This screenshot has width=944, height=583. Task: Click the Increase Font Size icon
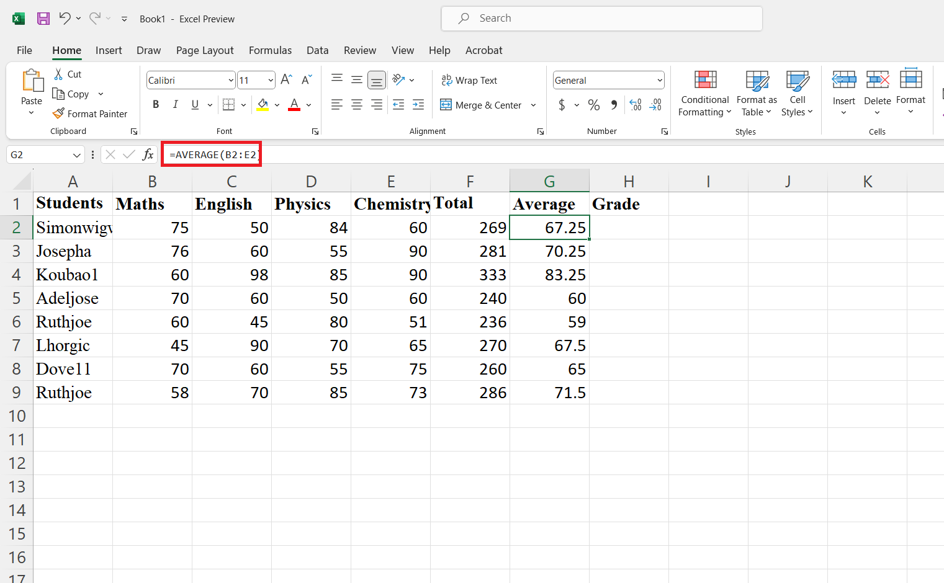click(286, 80)
